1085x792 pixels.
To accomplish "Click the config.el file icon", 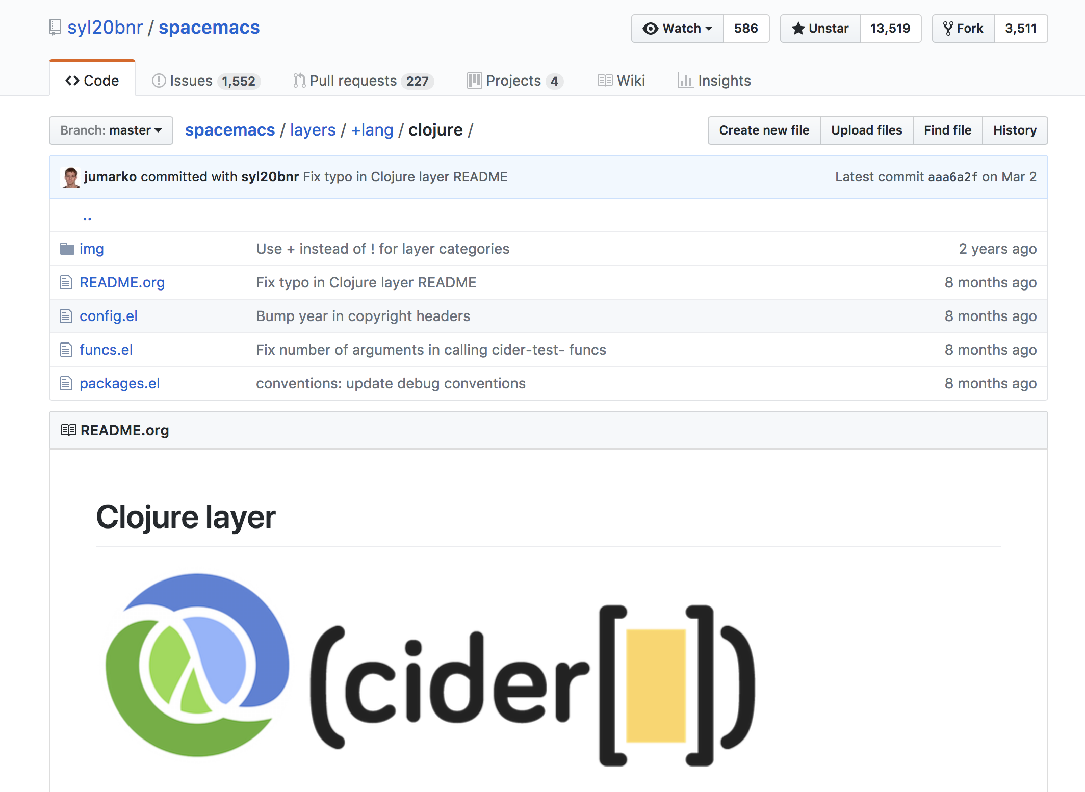I will 66,316.
